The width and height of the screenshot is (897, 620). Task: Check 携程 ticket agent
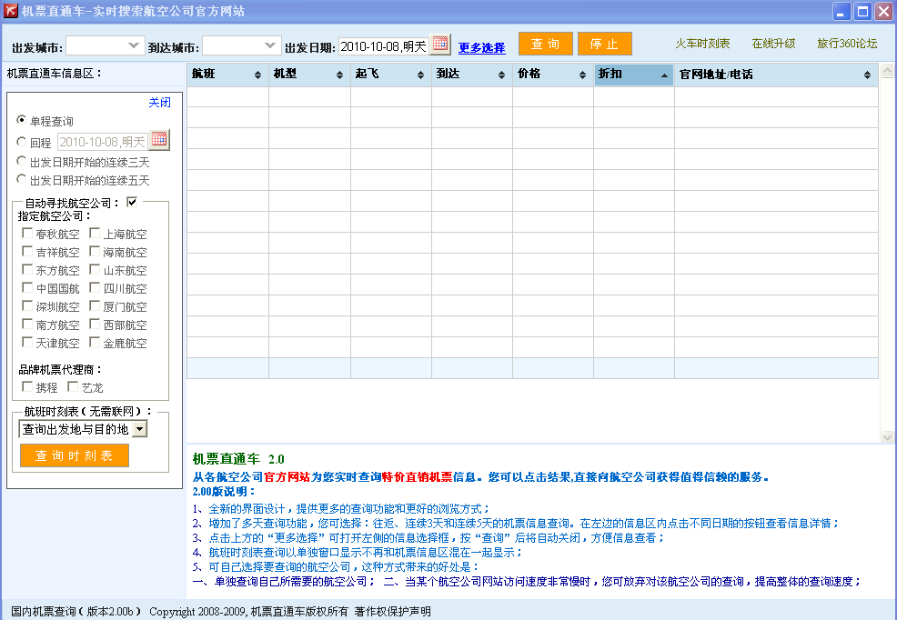click(x=27, y=387)
